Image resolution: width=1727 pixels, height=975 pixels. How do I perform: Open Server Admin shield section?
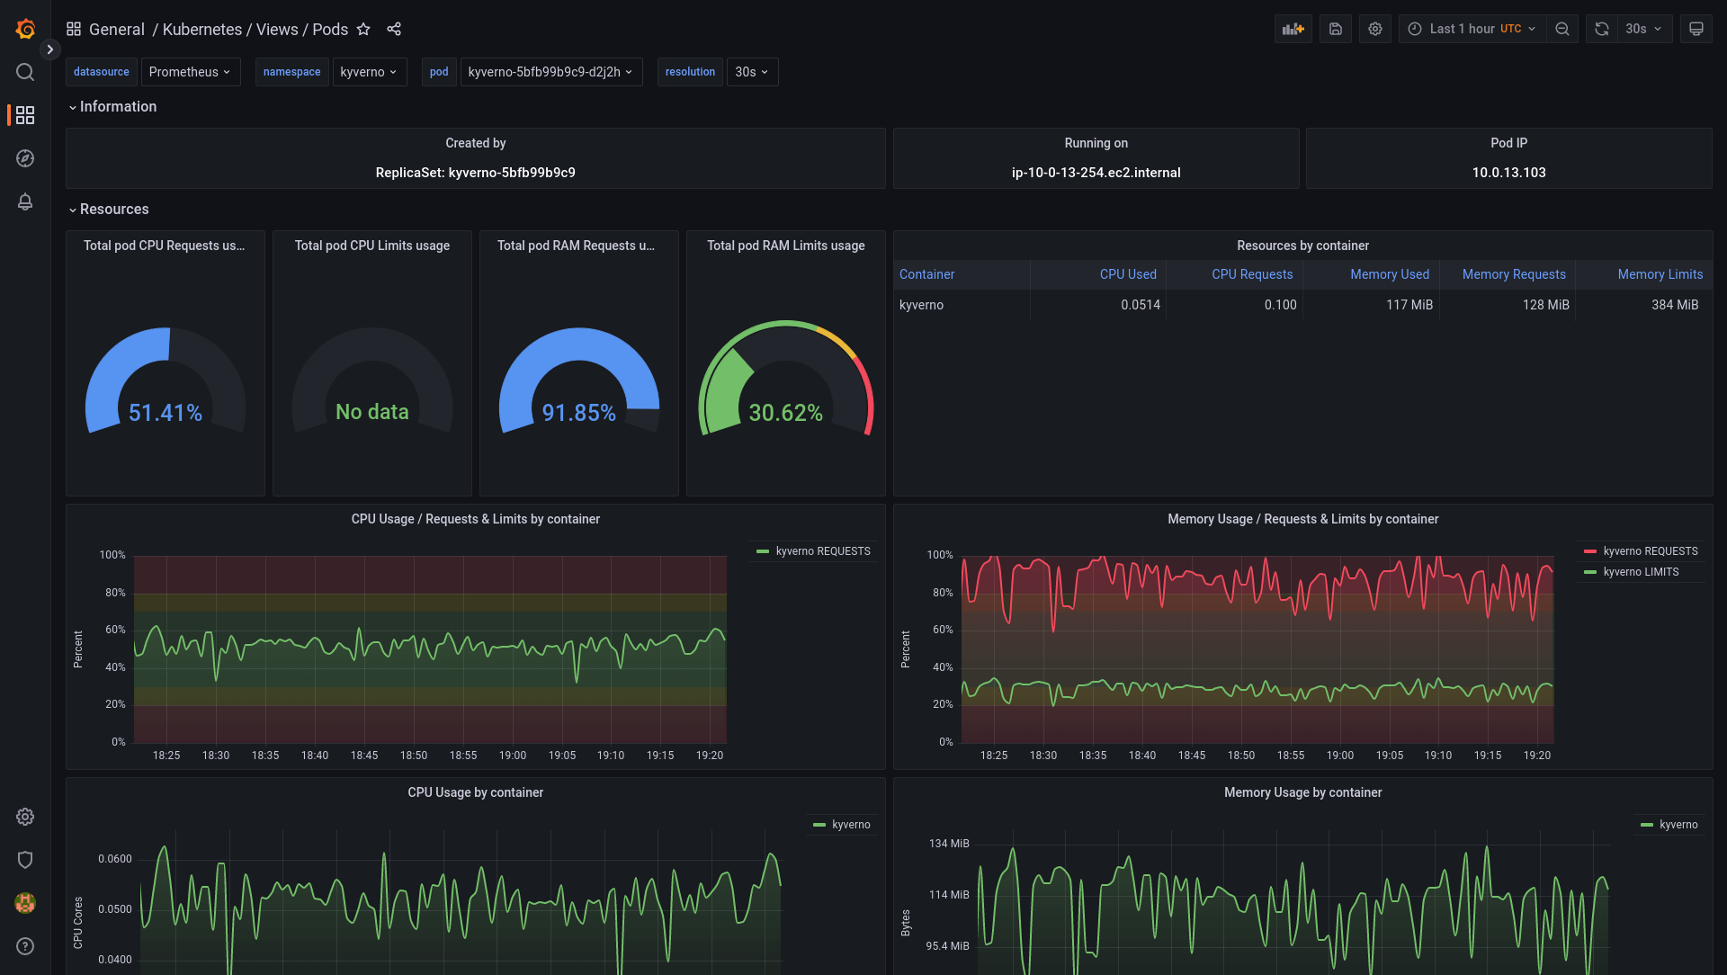pyautogui.click(x=24, y=860)
